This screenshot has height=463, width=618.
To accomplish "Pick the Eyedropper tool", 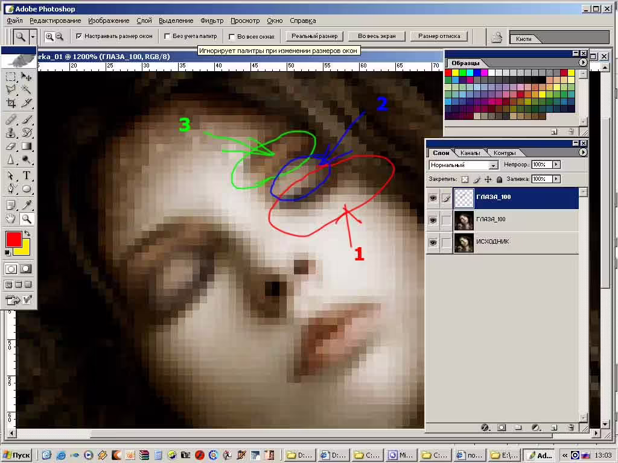I will pos(27,205).
